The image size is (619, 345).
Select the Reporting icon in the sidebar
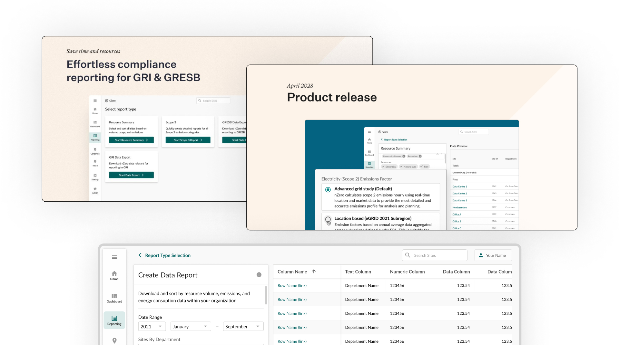95,136
